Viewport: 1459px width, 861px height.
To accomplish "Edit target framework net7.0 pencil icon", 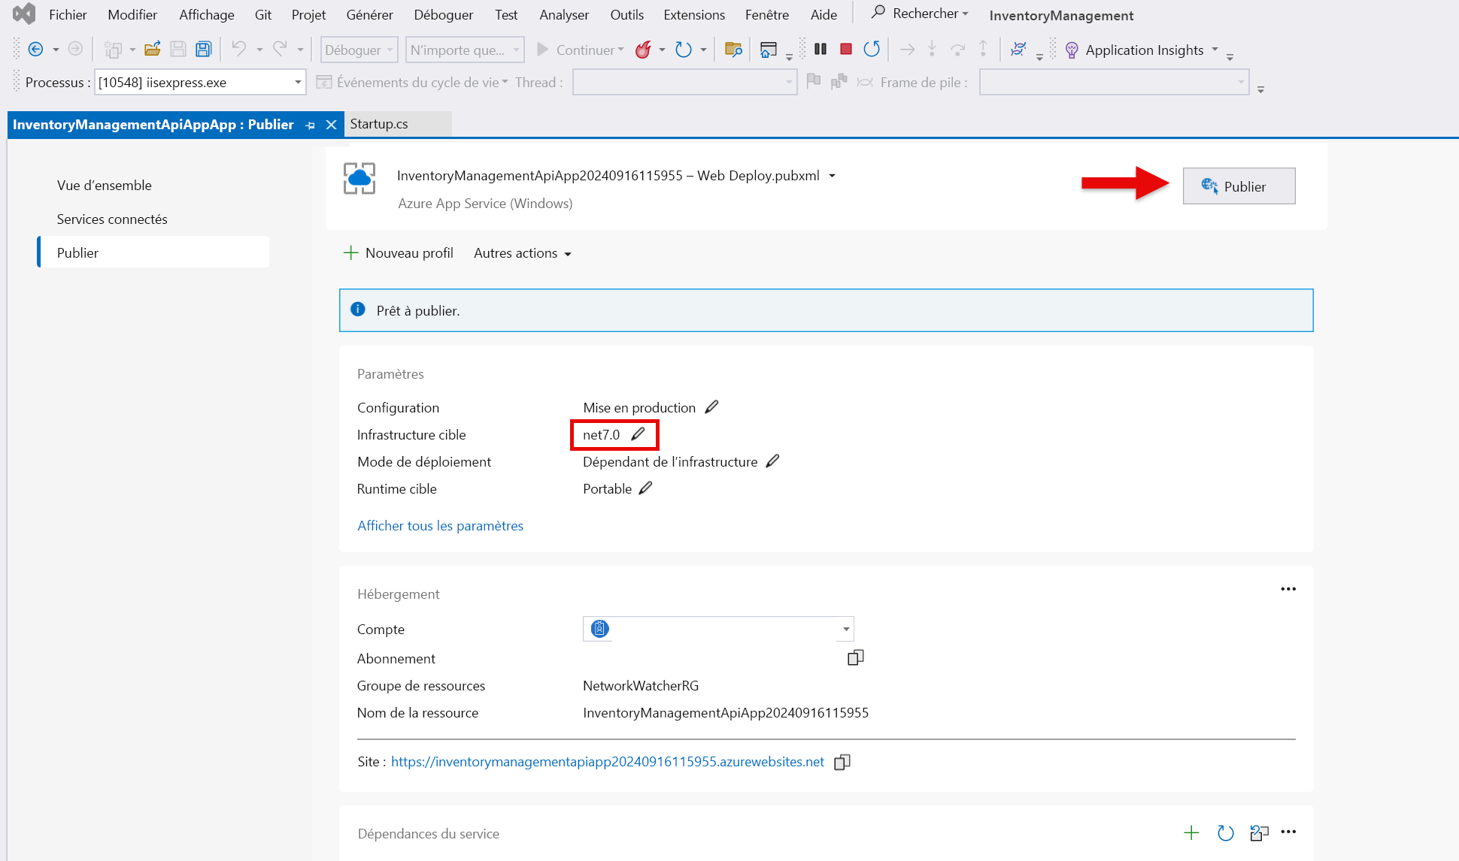I will 638,434.
